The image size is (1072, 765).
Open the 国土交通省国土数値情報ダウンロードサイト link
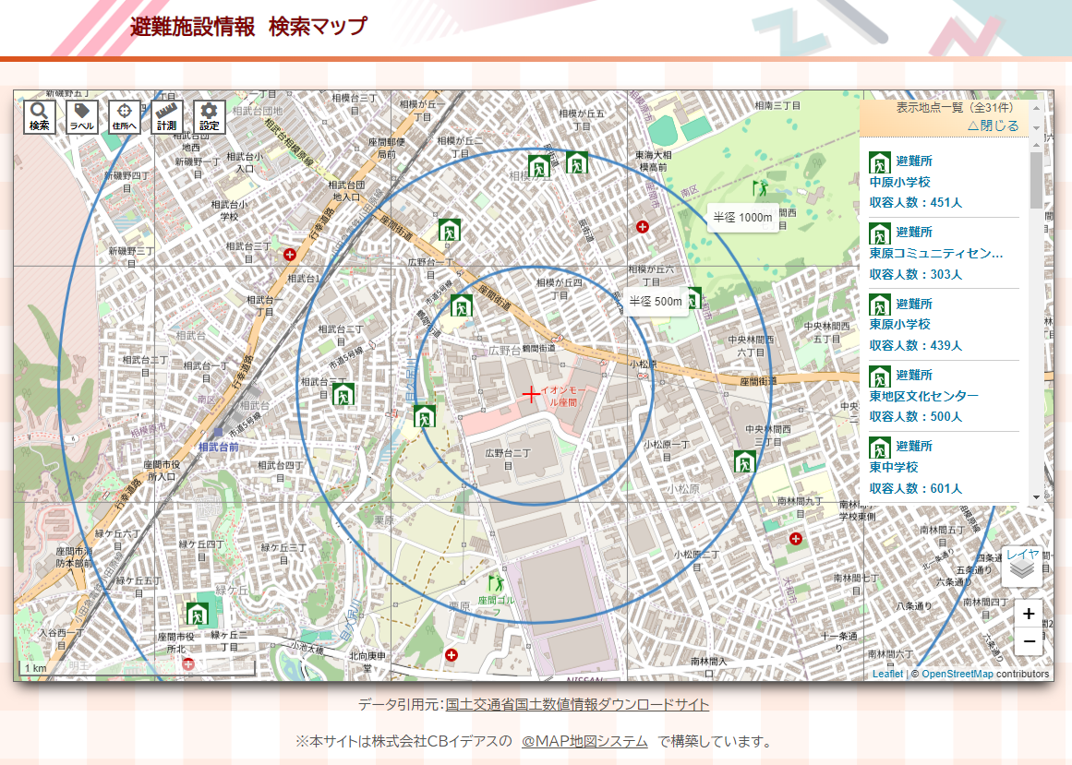point(577,705)
